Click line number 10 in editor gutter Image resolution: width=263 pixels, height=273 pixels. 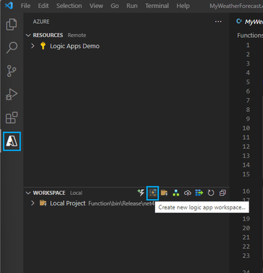tap(246, 128)
